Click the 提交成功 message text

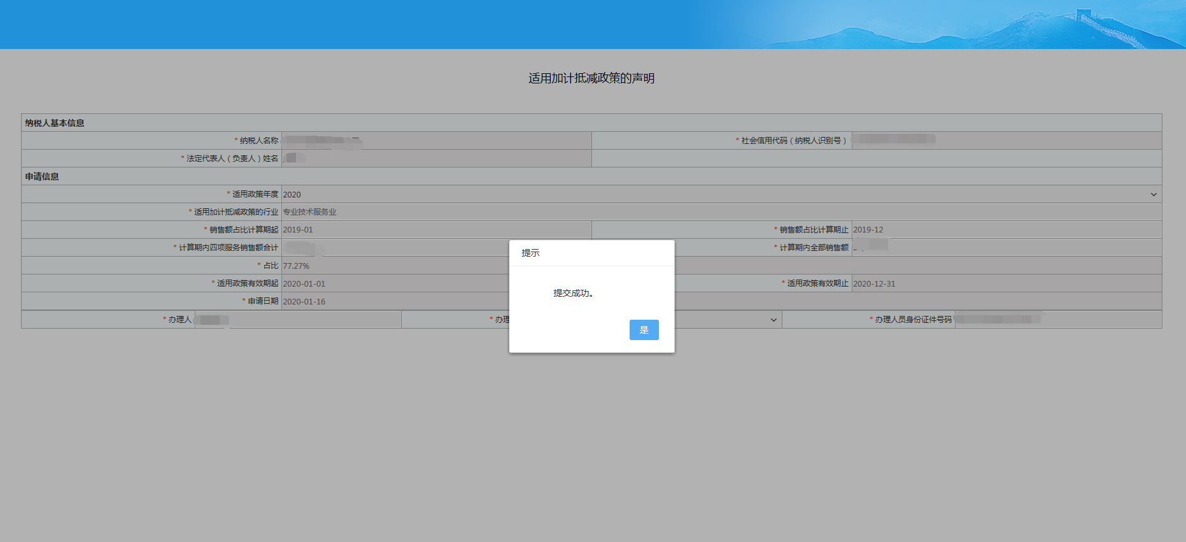573,293
